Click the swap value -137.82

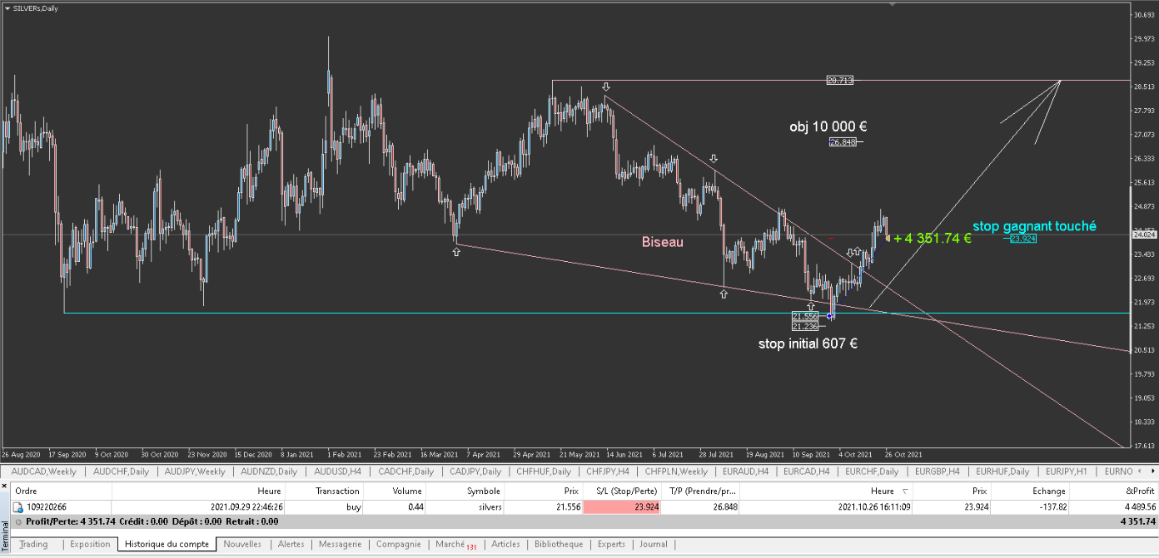click(x=1052, y=506)
